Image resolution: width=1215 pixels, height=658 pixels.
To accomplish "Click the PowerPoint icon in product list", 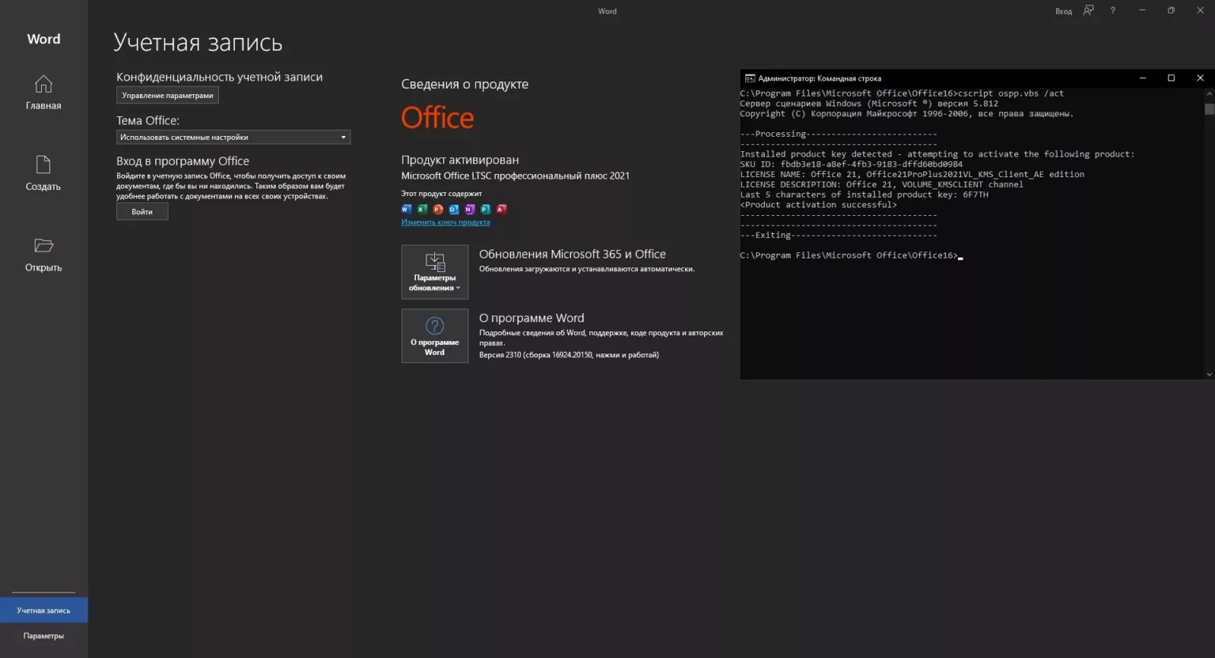I will [438, 210].
